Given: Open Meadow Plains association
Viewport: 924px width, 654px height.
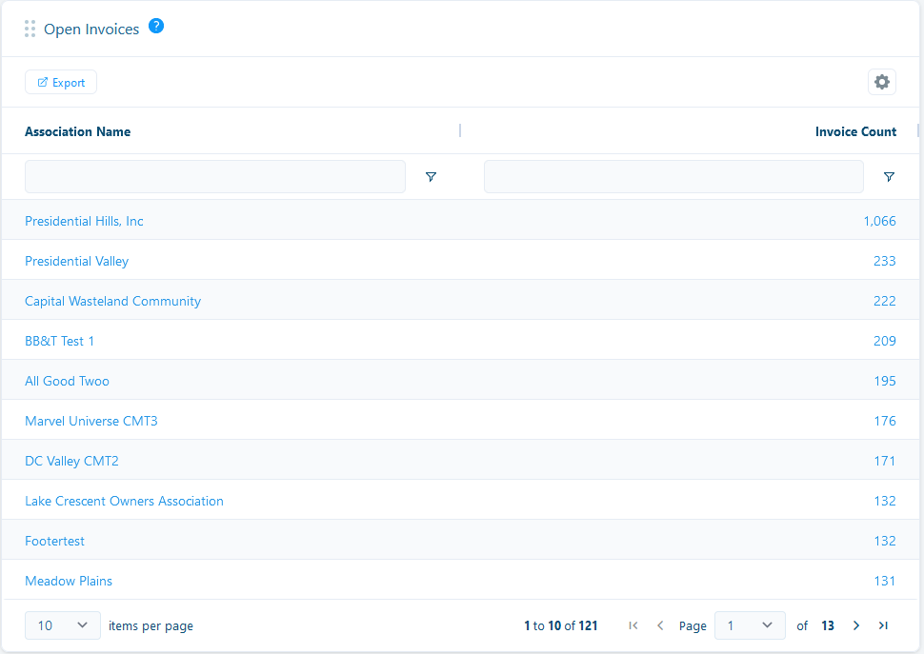Looking at the screenshot, I should click(x=69, y=581).
